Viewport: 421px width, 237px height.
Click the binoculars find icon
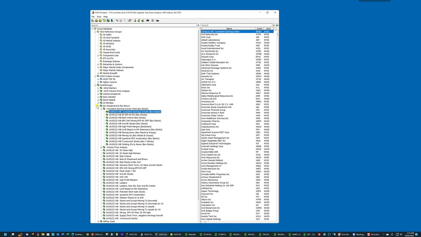(x=148, y=20)
